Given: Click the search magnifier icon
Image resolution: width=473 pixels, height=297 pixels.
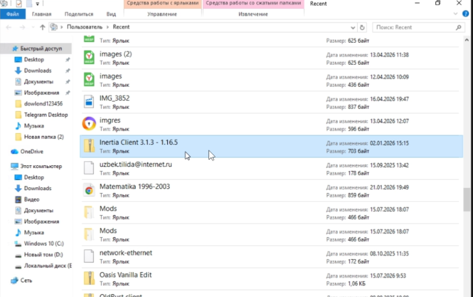Looking at the screenshot, I should pyautogui.click(x=459, y=27).
